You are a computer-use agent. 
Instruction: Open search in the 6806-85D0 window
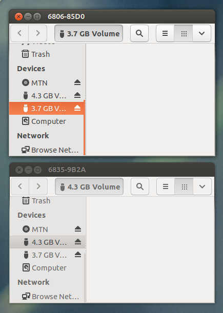pyautogui.click(x=139, y=33)
